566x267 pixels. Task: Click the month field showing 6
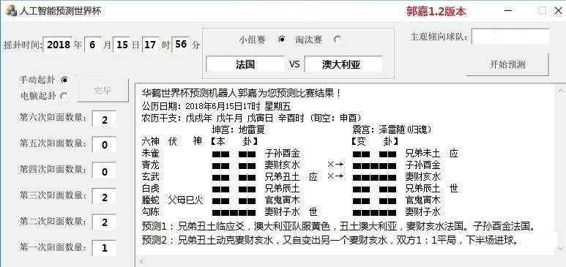point(93,45)
